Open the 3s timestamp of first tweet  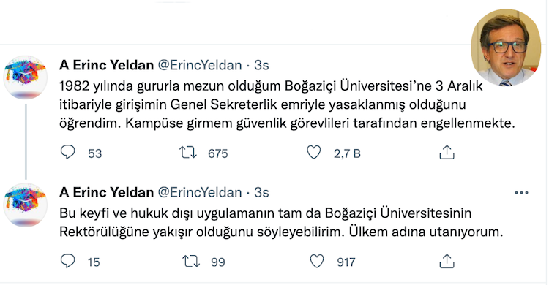coord(261,65)
